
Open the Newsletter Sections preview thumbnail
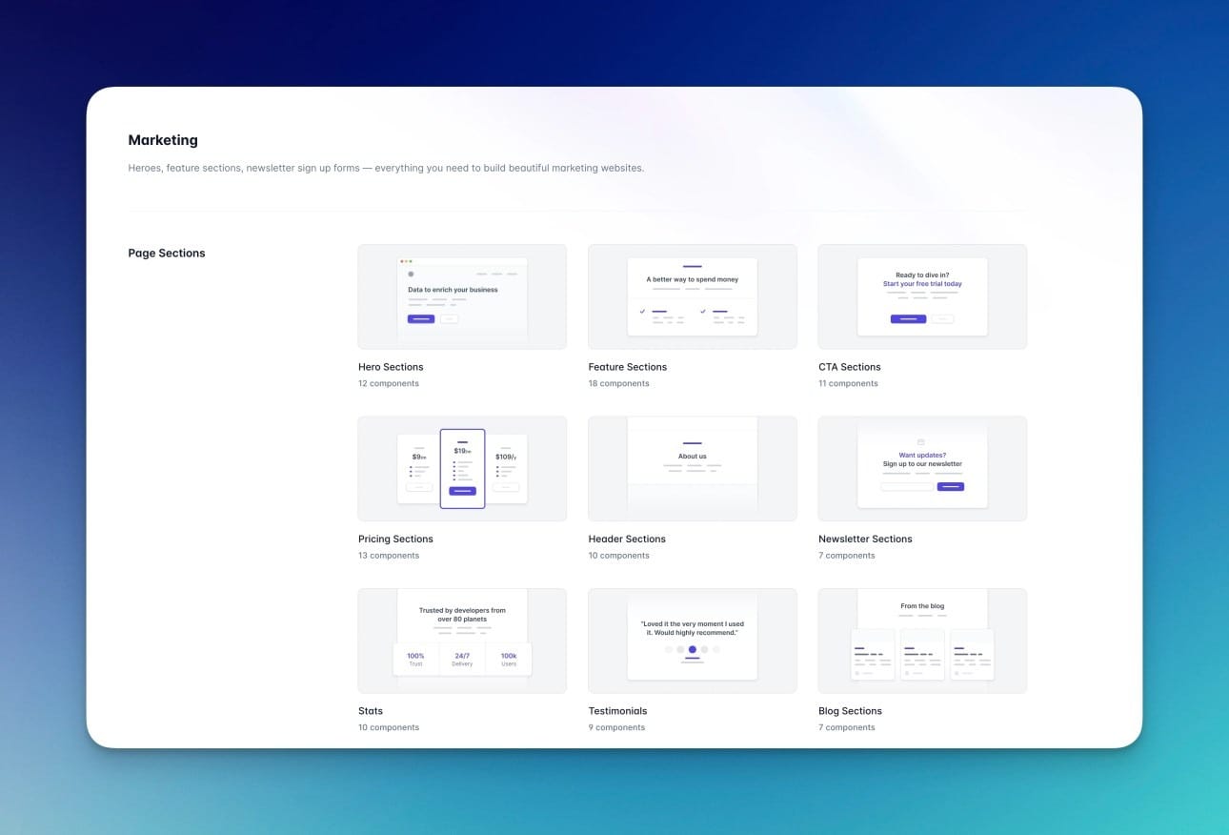tap(922, 468)
